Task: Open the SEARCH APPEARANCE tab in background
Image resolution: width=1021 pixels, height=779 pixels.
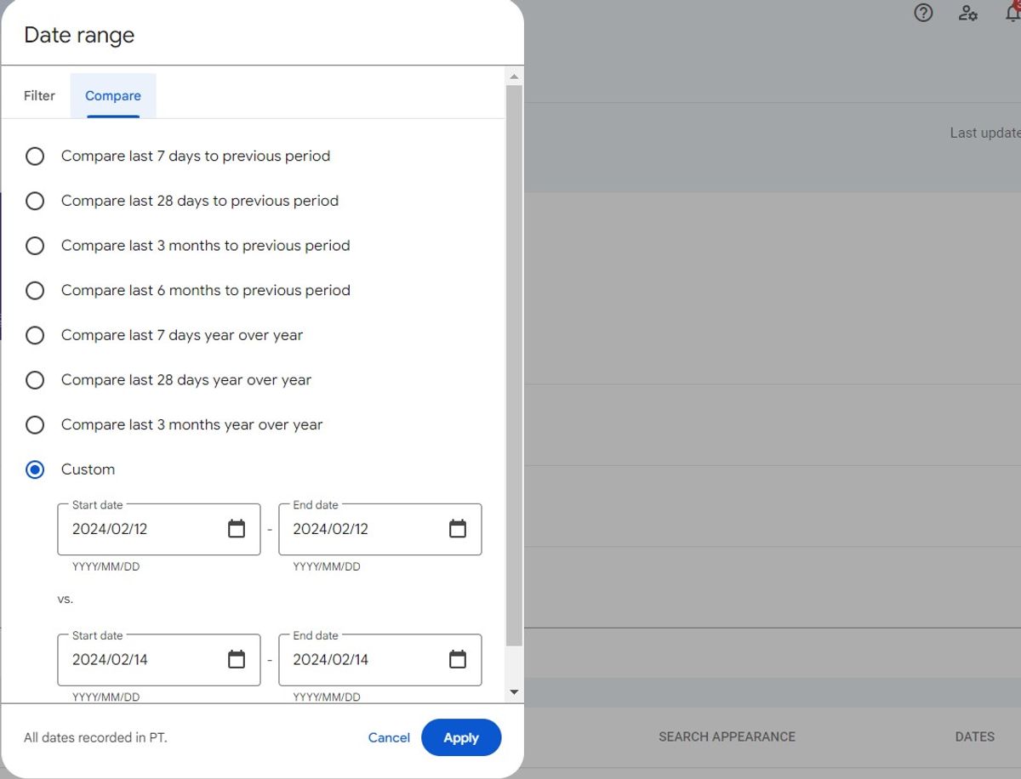Action: (727, 737)
